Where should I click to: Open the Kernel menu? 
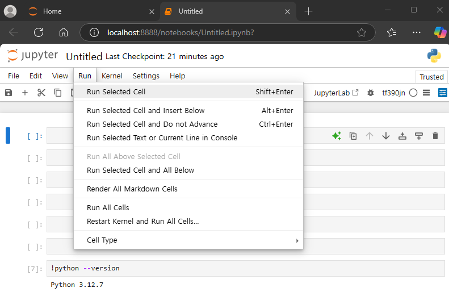[112, 76]
